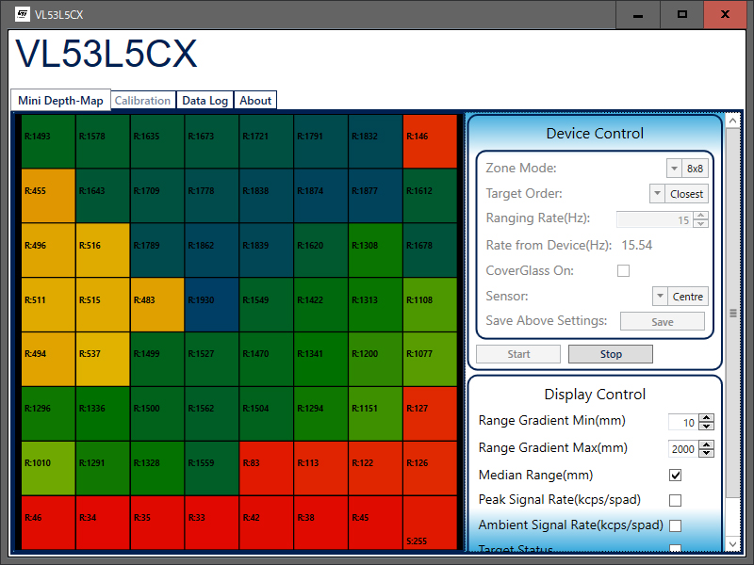Screen dimensions: 754x565
Task: Click the Centre sensor value
Action: (688, 297)
